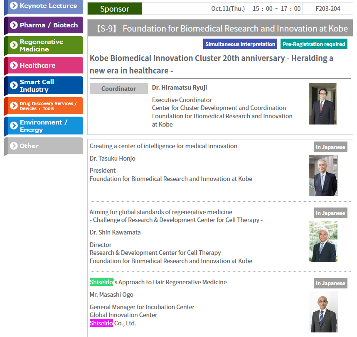Click the arrow icon beside Pharma / Biotech

point(14,25)
